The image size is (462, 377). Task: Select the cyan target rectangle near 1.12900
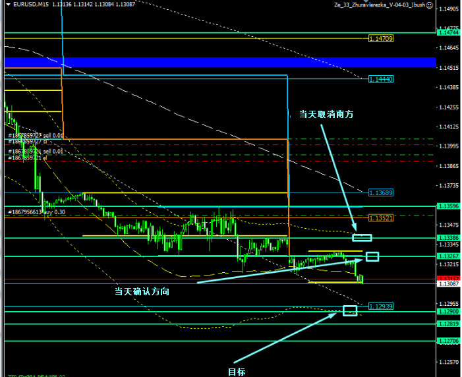click(x=349, y=310)
